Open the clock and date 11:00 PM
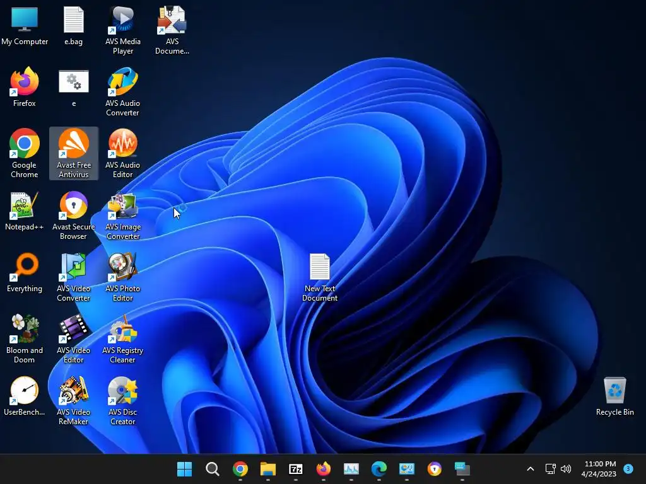 [x=599, y=469]
